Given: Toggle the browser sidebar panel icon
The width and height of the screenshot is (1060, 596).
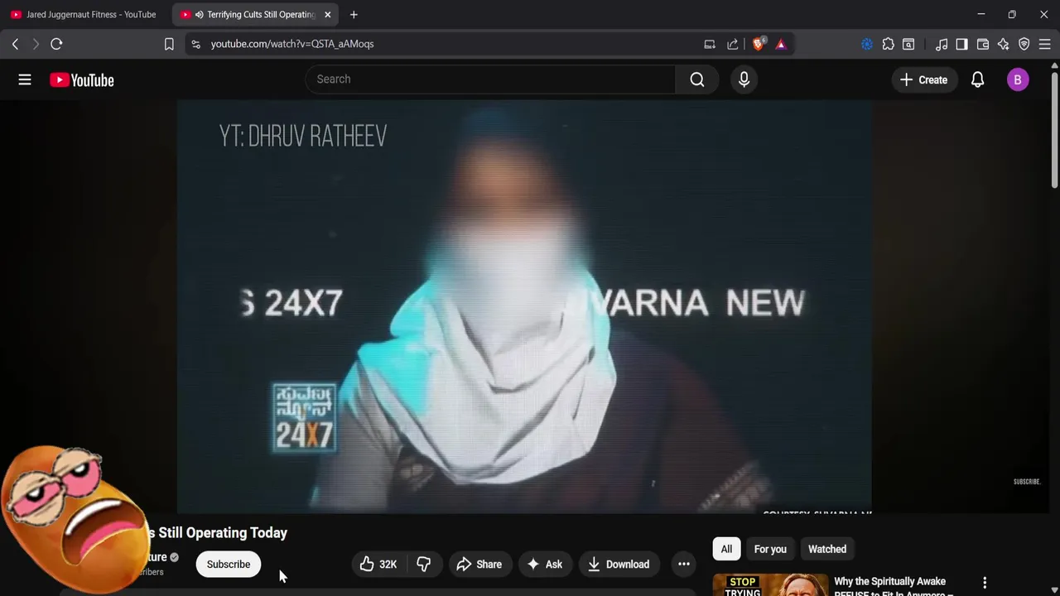Looking at the screenshot, I should (961, 44).
